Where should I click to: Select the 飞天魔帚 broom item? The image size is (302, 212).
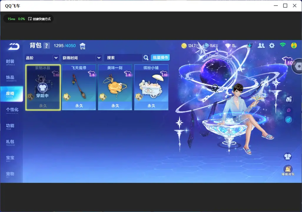point(79,87)
